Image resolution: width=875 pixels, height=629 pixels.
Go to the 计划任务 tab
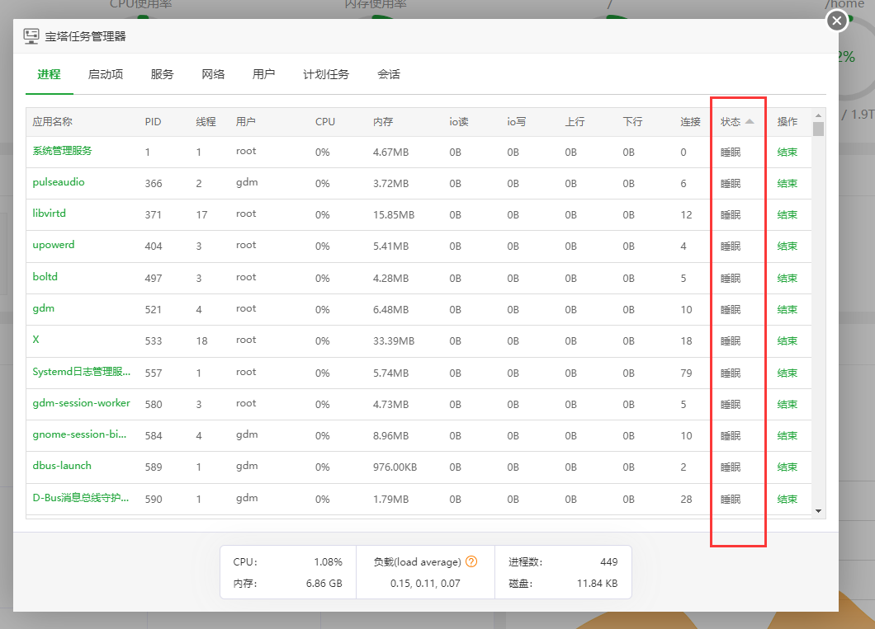click(326, 74)
